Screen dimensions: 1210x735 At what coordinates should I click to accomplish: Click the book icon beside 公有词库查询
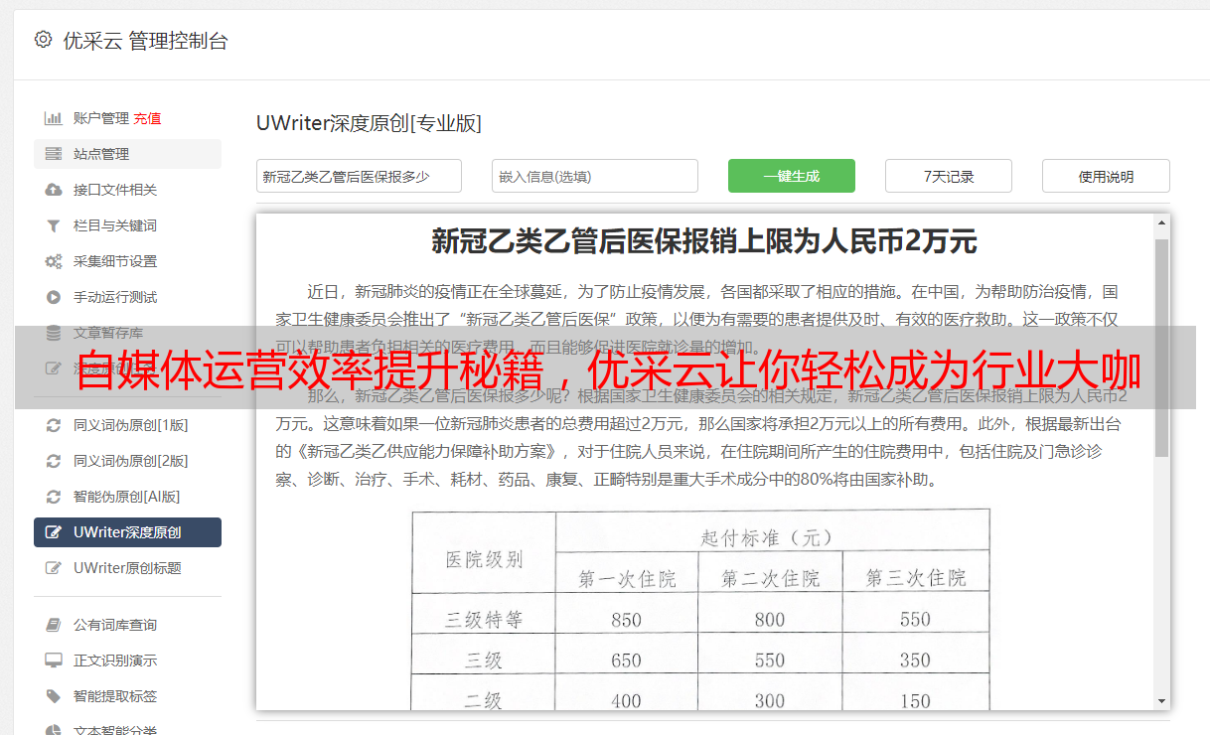pyautogui.click(x=54, y=625)
